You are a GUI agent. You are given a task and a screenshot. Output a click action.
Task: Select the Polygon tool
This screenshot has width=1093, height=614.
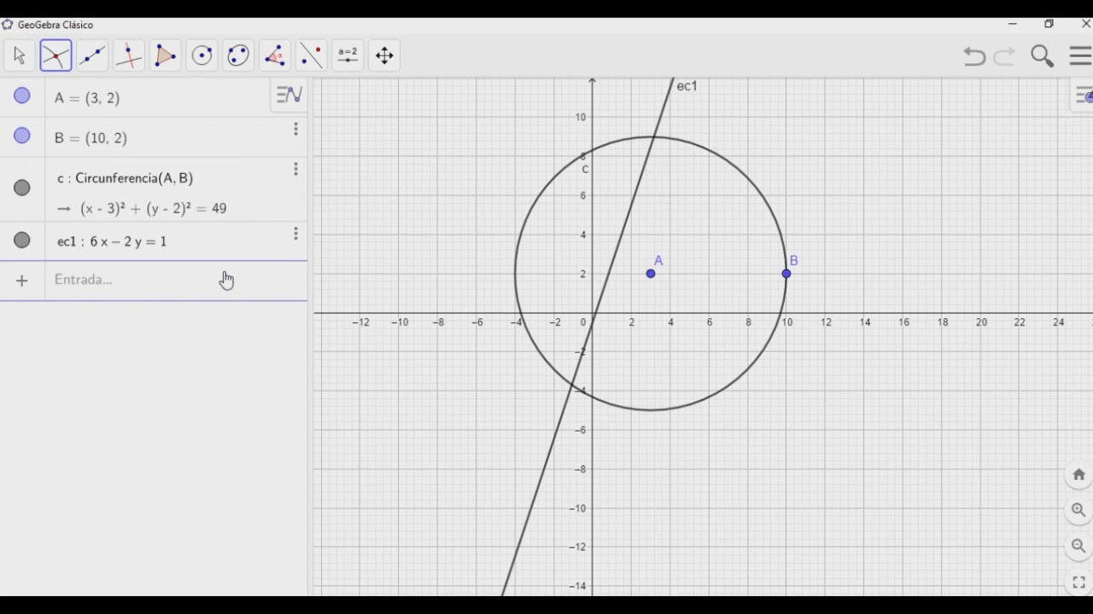(165, 56)
